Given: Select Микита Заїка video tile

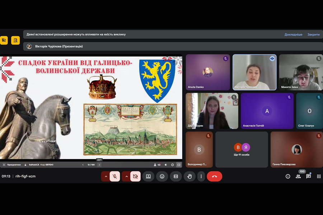Looking at the screenshot, I should [301, 72].
